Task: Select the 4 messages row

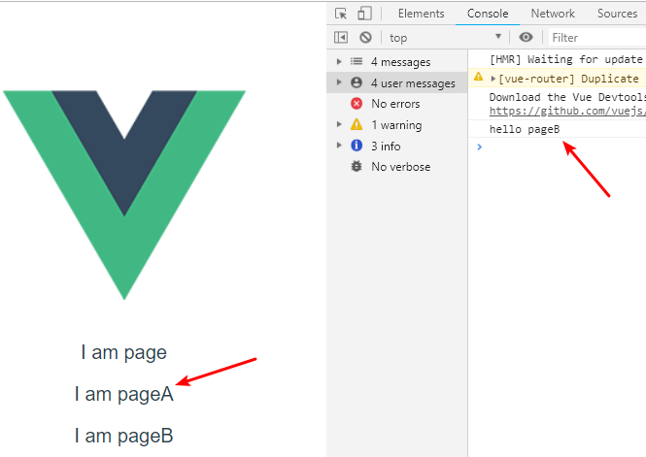Action: click(397, 62)
